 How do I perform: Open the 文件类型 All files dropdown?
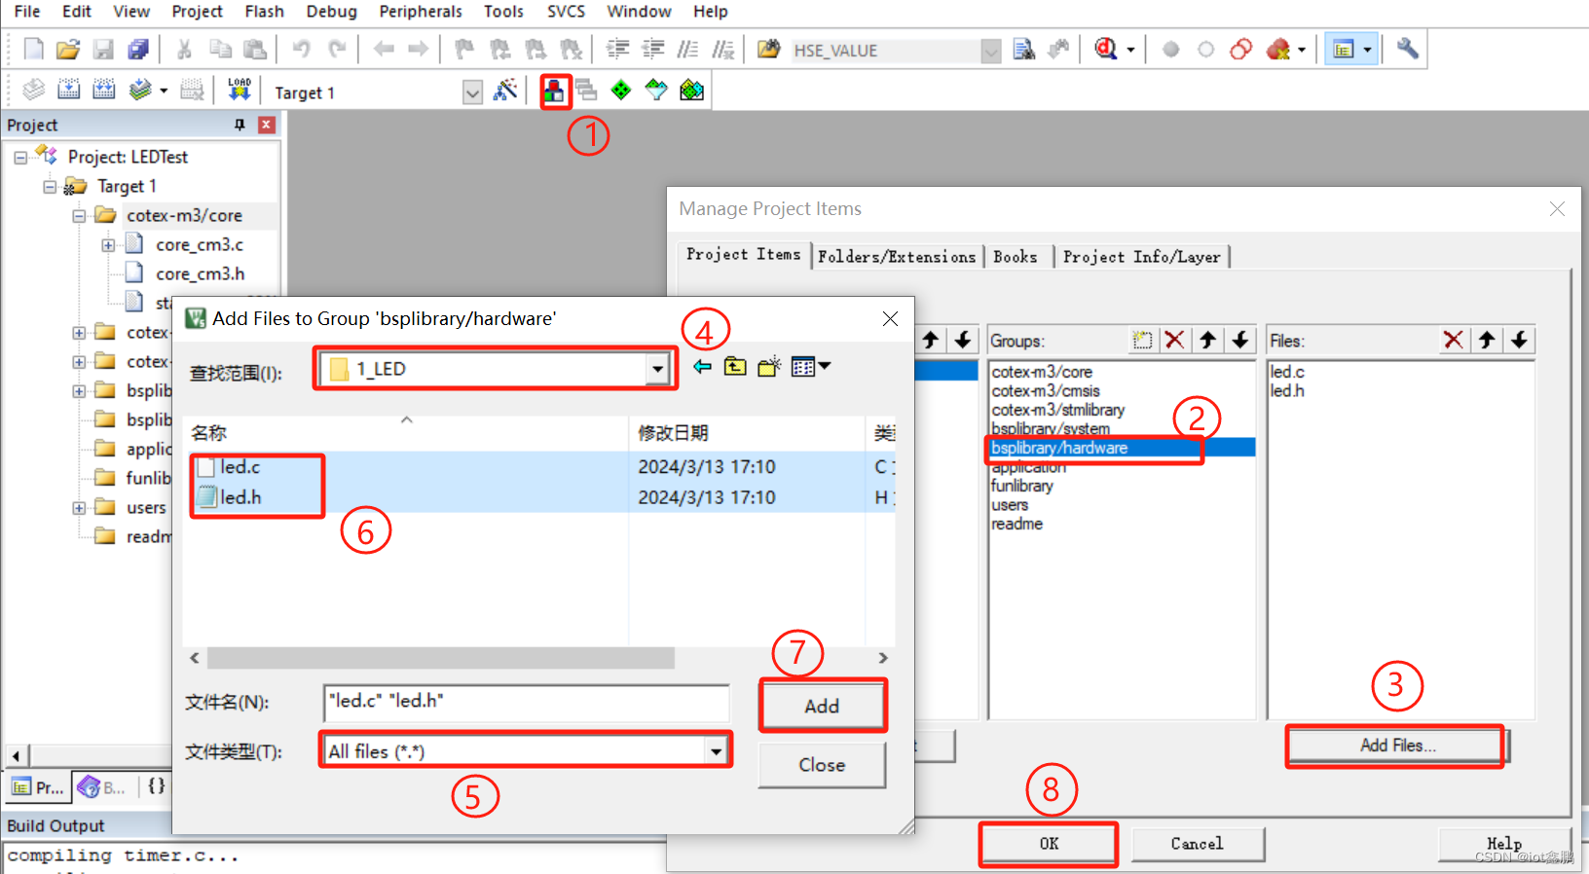point(716,750)
